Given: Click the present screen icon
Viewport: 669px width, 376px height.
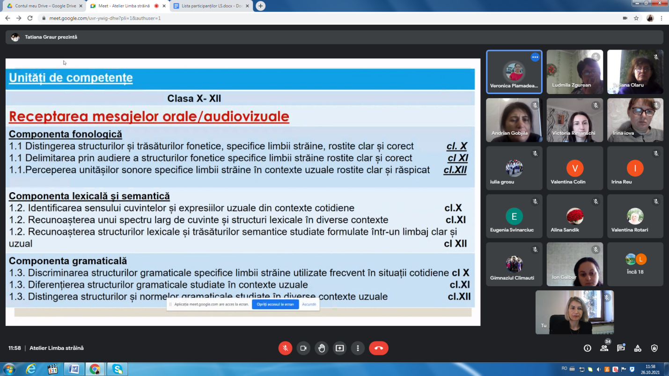Looking at the screenshot, I should 340,348.
